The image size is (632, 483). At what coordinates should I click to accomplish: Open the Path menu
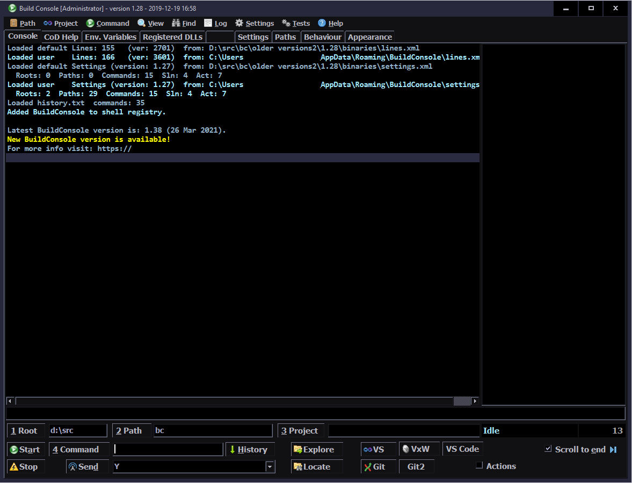[x=23, y=24]
